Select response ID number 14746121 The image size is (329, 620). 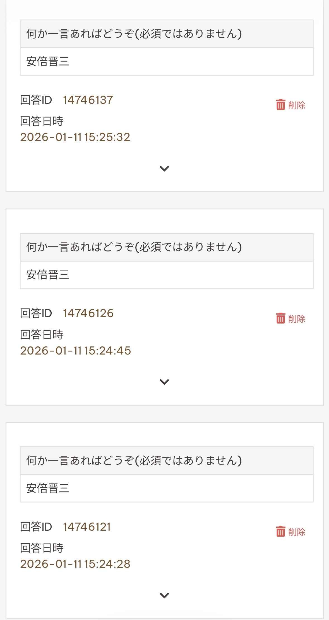click(87, 527)
